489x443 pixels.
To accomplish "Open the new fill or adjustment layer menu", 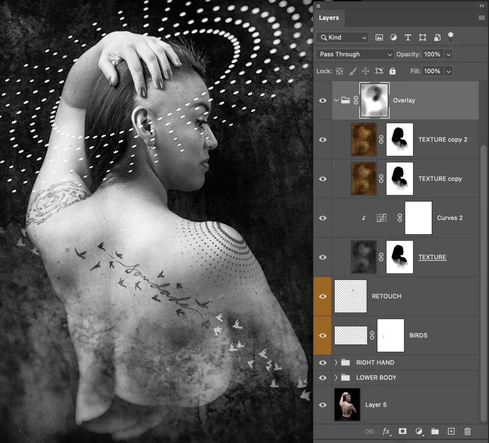I will pyautogui.click(x=419, y=432).
